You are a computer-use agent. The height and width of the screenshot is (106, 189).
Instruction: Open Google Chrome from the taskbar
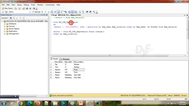click(21, 103)
